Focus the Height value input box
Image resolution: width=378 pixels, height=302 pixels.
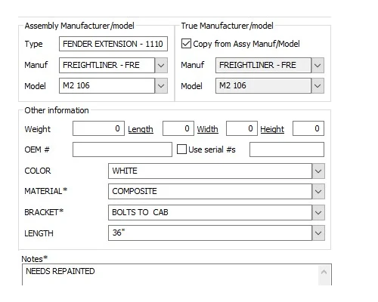coord(308,128)
